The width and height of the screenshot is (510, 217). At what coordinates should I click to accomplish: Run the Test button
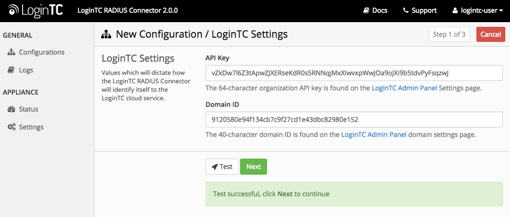[x=222, y=167]
